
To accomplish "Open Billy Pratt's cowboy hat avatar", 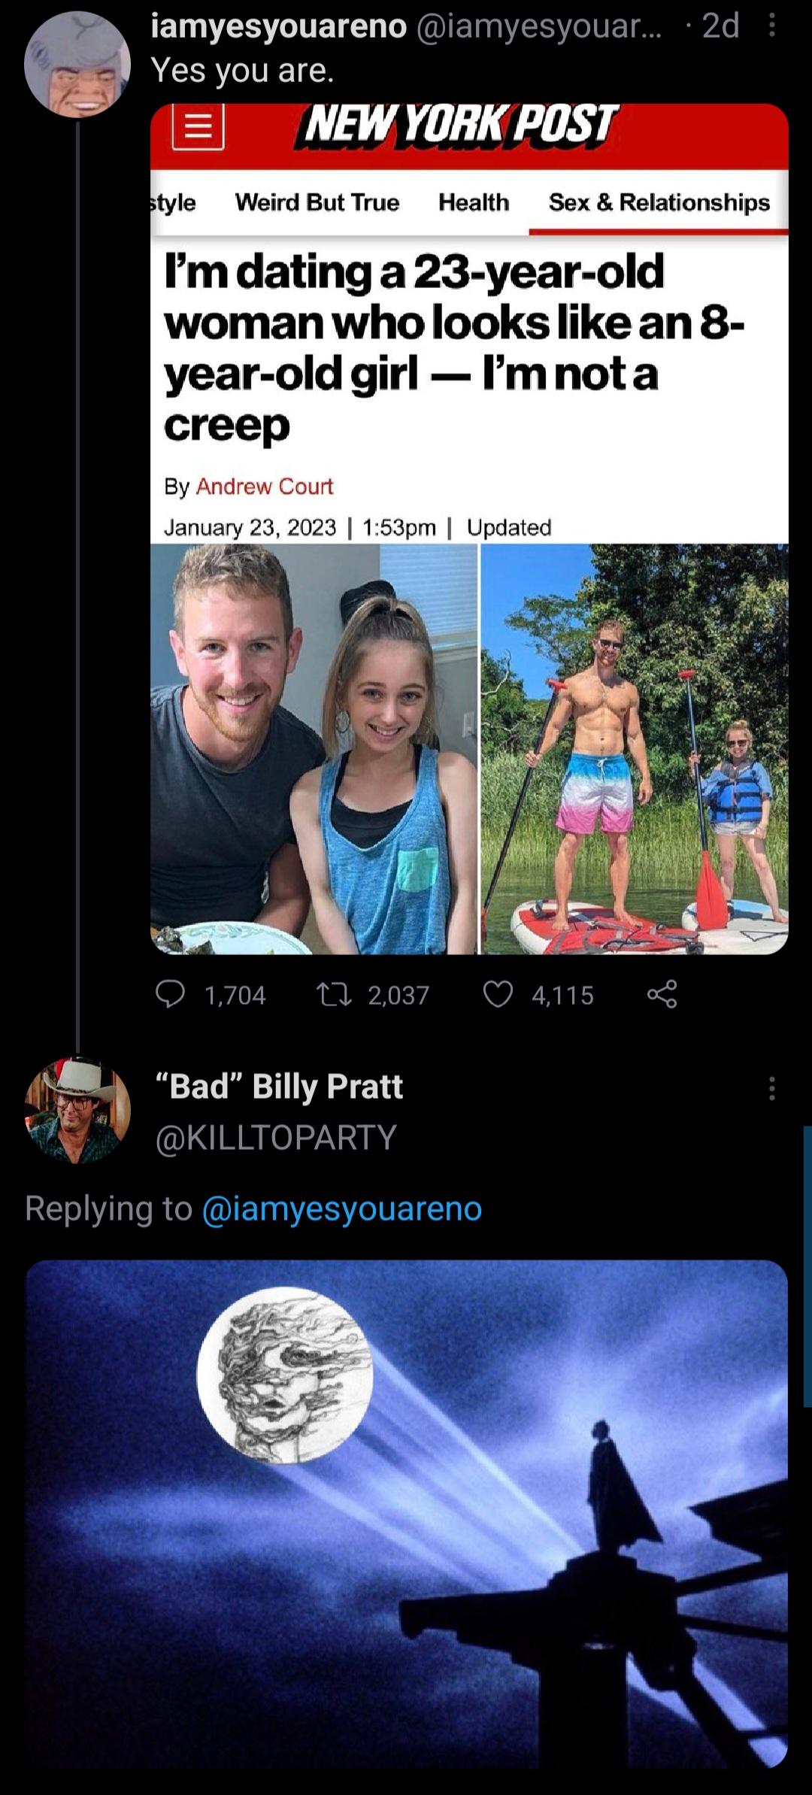I will click(x=77, y=1111).
